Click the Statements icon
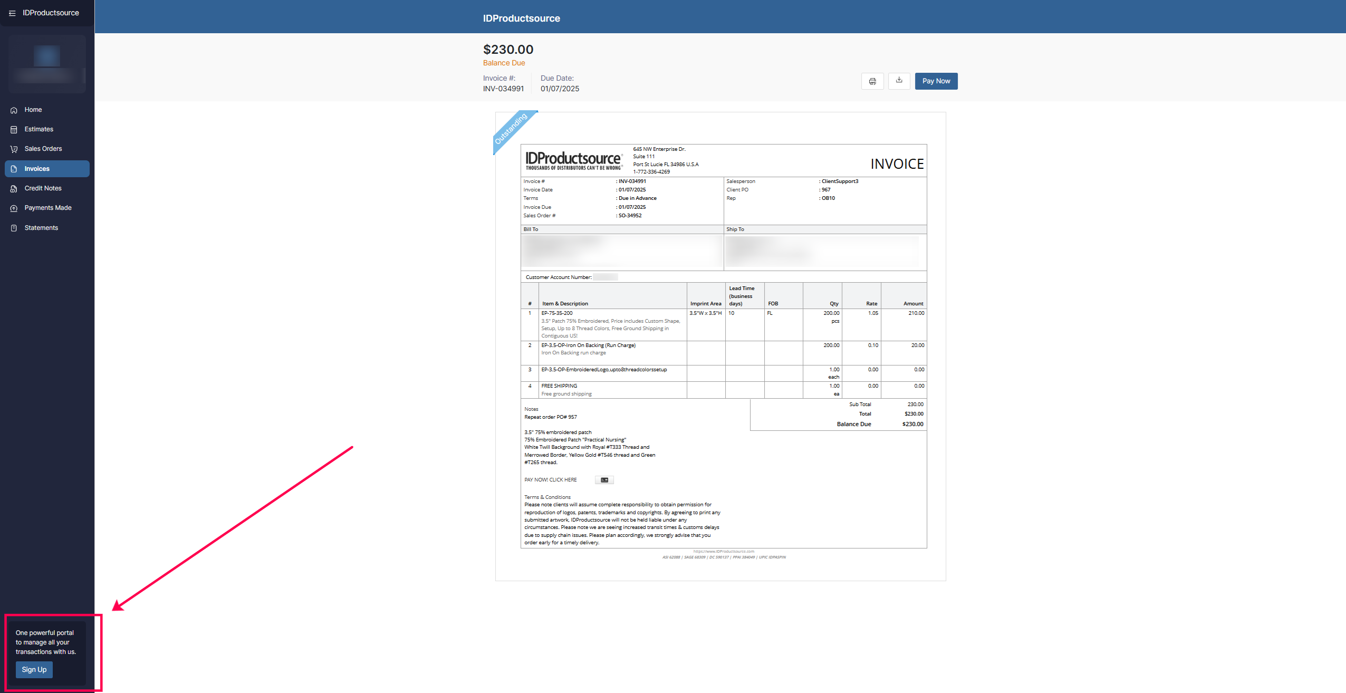 pyautogui.click(x=14, y=228)
